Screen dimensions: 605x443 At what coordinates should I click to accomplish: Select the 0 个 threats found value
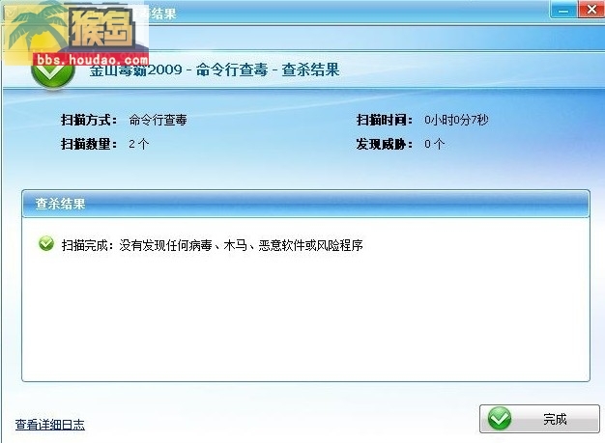[435, 144]
